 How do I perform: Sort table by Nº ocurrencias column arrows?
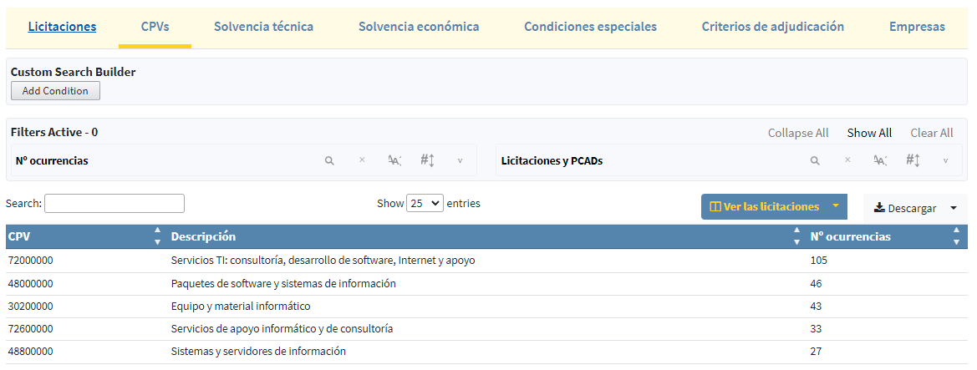(x=956, y=236)
